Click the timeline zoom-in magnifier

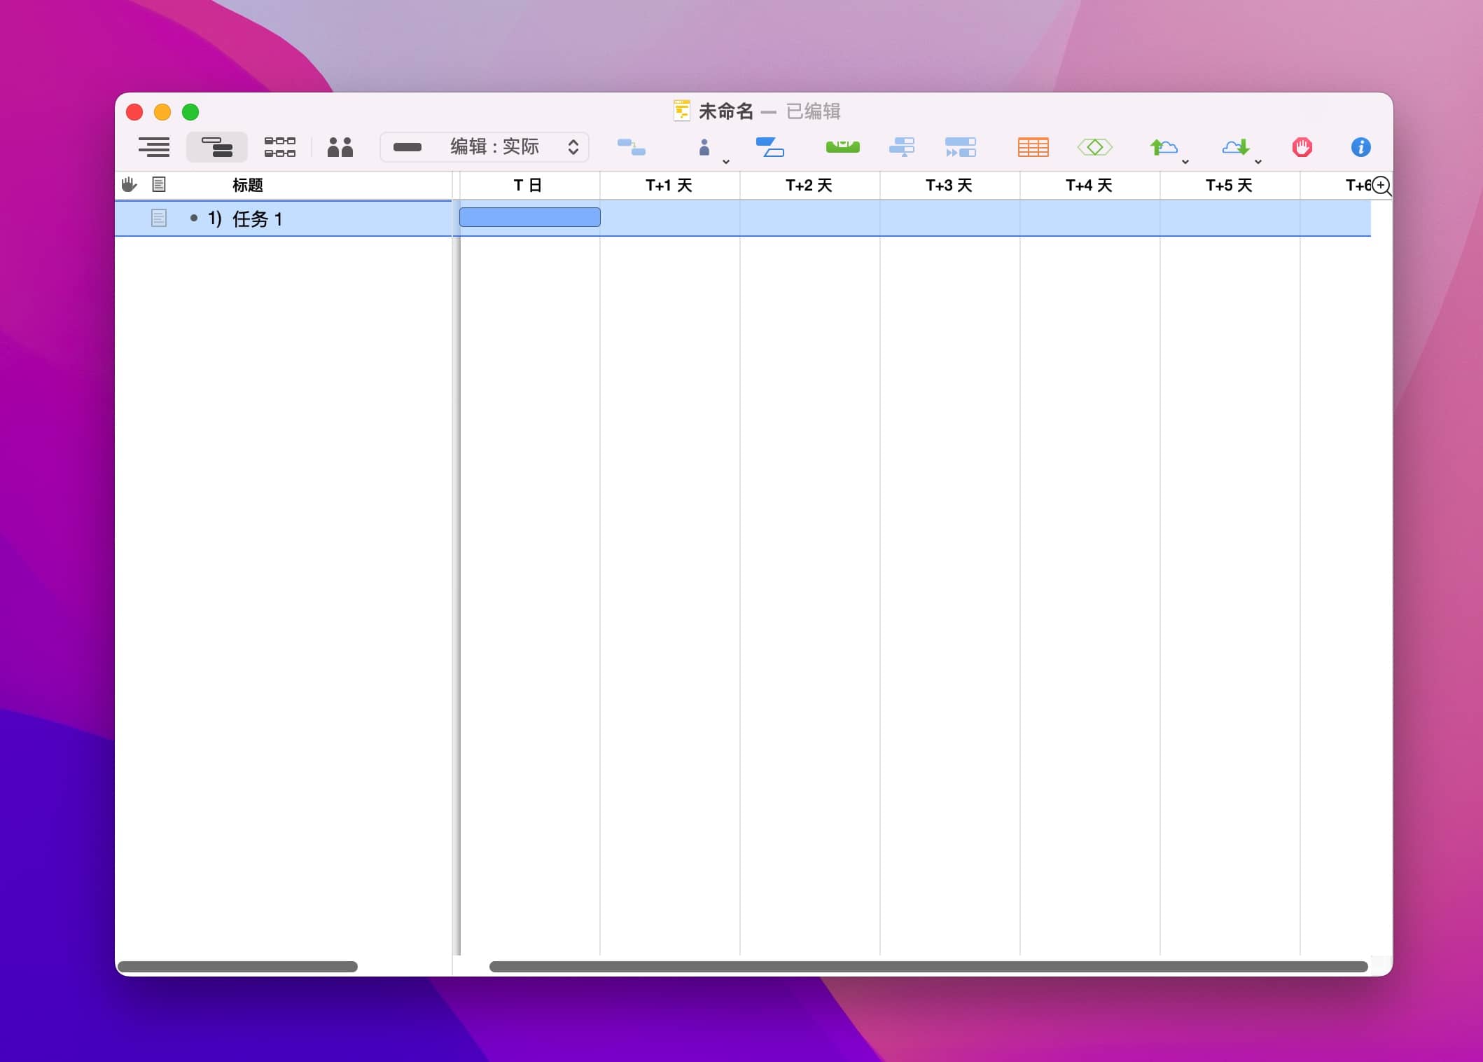pyautogui.click(x=1381, y=186)
